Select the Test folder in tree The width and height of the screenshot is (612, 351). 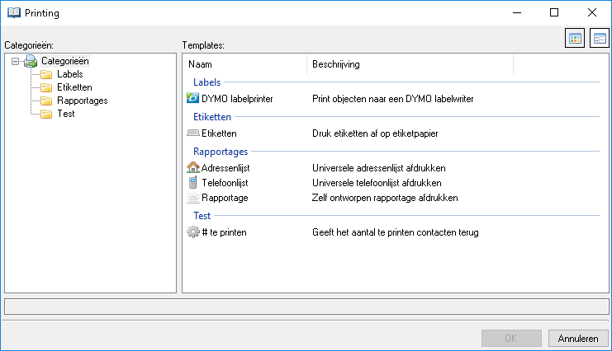pos(66,114)
